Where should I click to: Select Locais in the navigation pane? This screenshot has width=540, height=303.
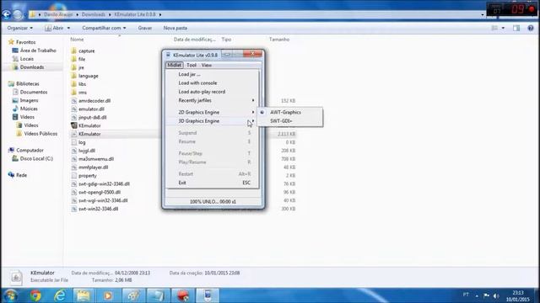(26, 59)
